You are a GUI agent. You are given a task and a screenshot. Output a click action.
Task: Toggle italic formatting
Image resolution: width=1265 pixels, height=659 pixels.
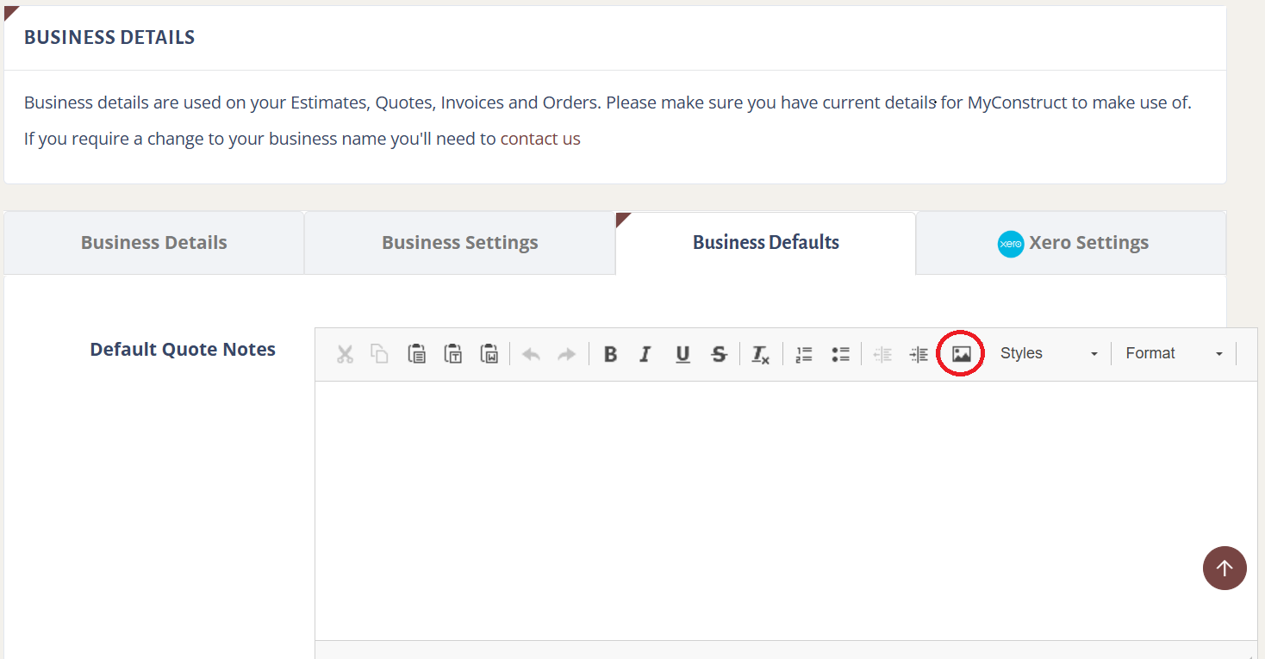[645, 354]
